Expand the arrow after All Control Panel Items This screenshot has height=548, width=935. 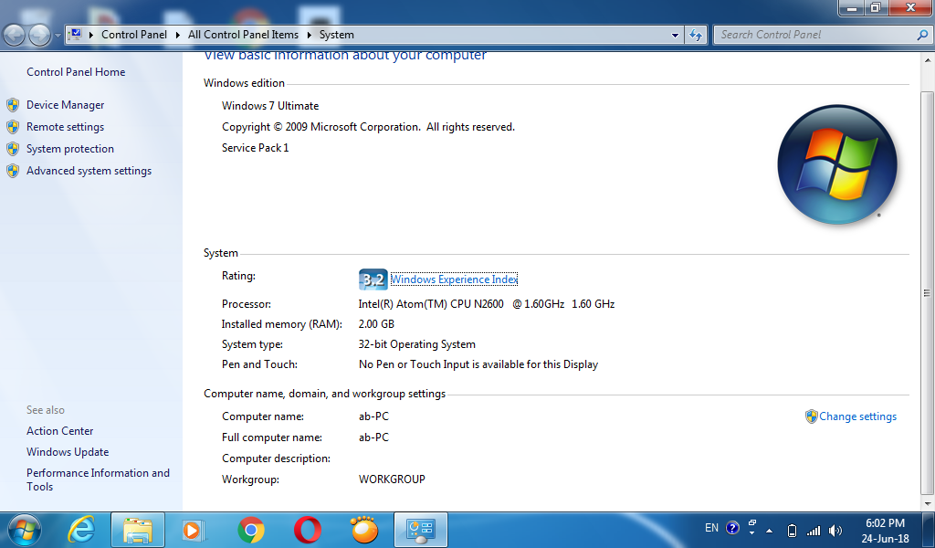[x=309, y=36]
